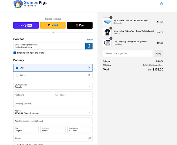
Task: Click the $125.00 total amount
Action: (158, 70)
